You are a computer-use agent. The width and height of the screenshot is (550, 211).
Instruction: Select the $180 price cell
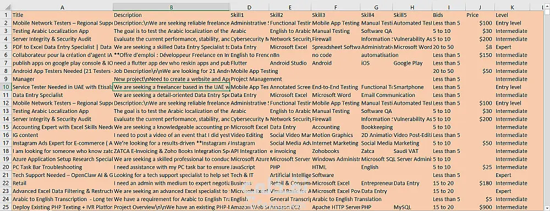(480, 183)
